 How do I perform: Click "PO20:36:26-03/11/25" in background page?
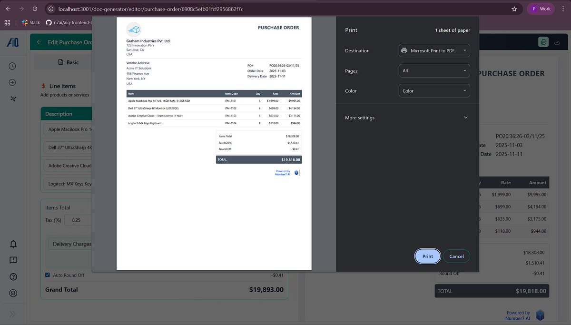tap(520, 136)
